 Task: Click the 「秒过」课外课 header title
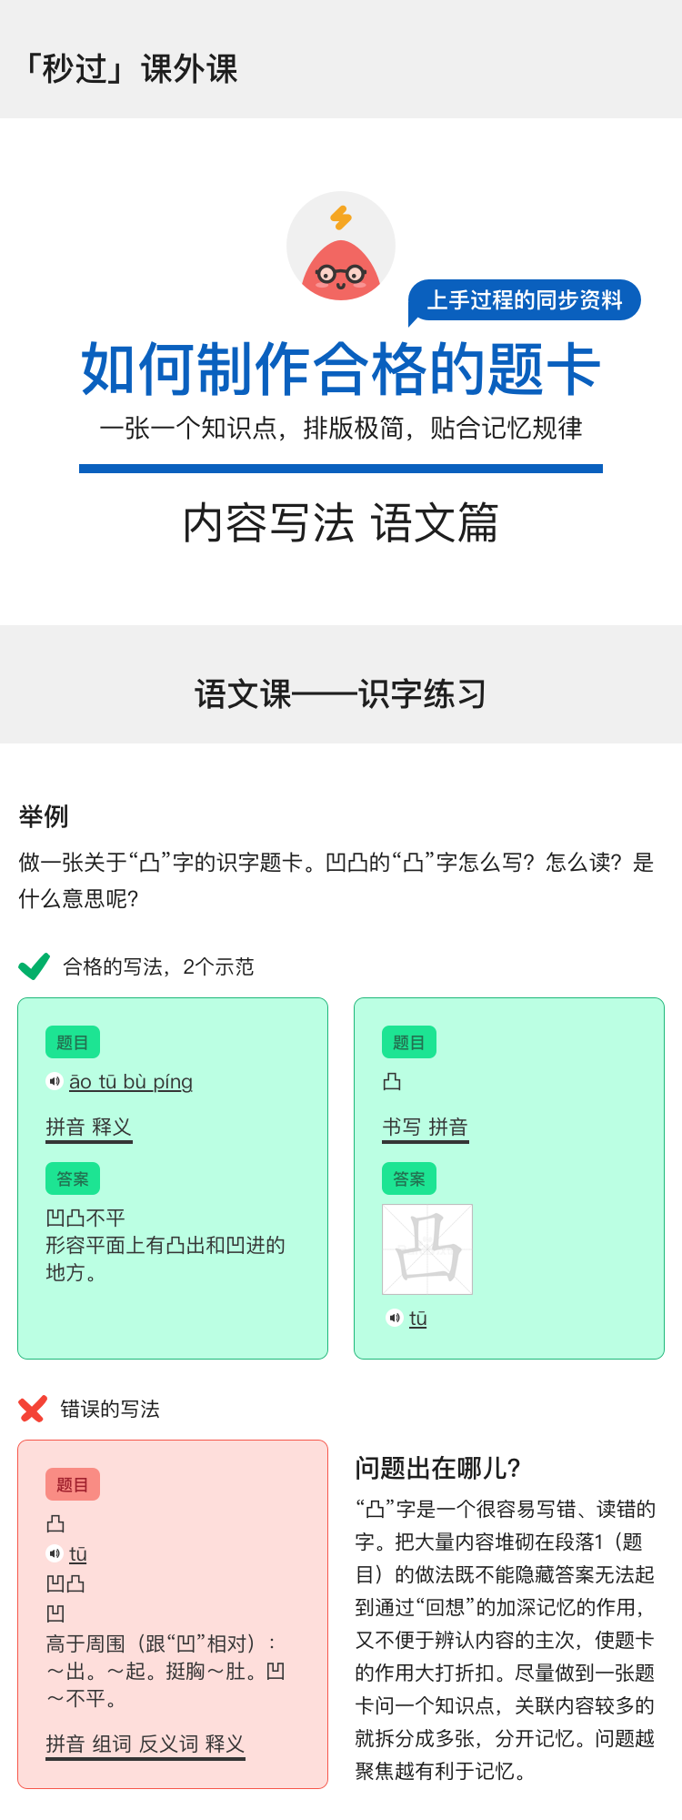(x=131, y=68)
